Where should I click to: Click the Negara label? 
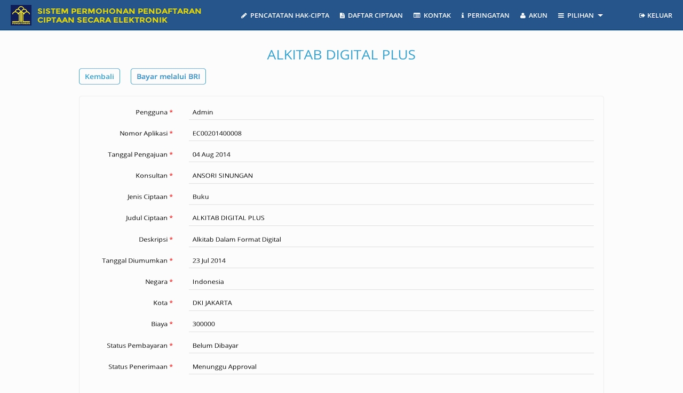click(159, 282)
